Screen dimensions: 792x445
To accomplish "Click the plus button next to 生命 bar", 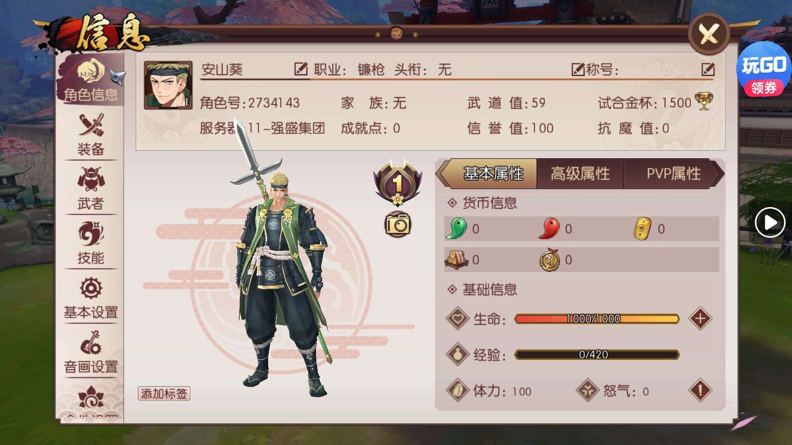I will [700, 319].
